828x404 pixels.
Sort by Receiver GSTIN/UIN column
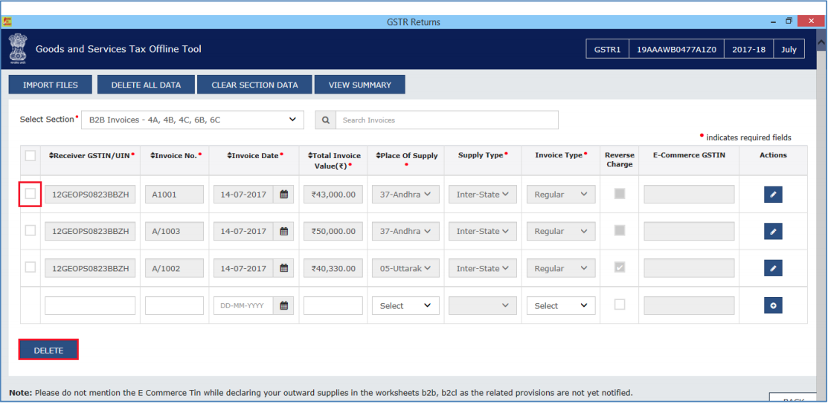tap(92, 155)
